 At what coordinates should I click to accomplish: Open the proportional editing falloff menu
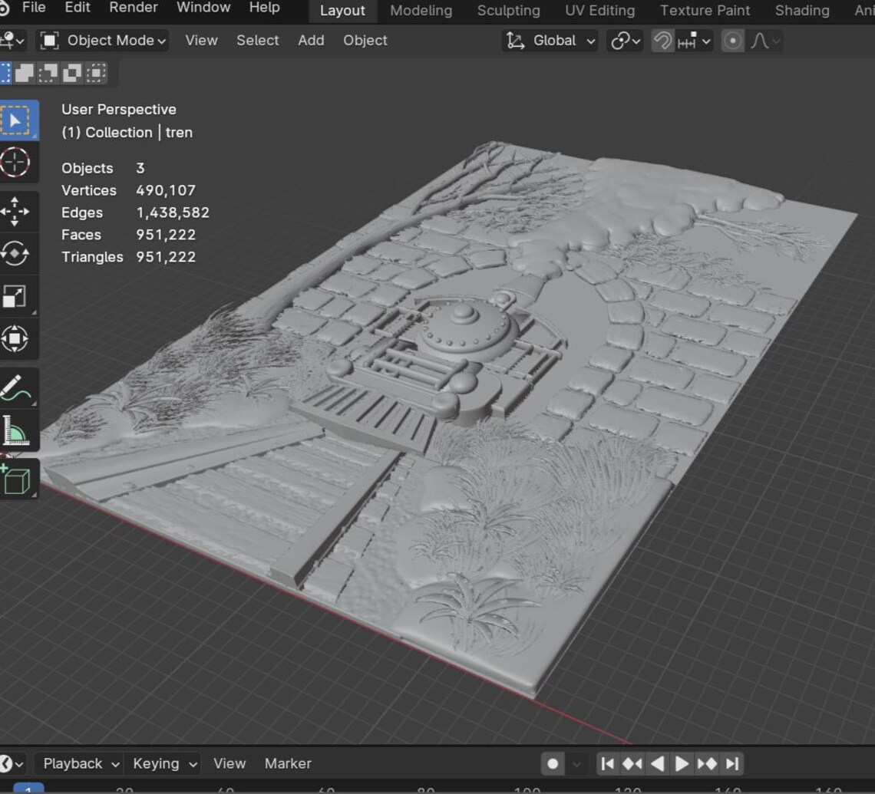[765, 41]
